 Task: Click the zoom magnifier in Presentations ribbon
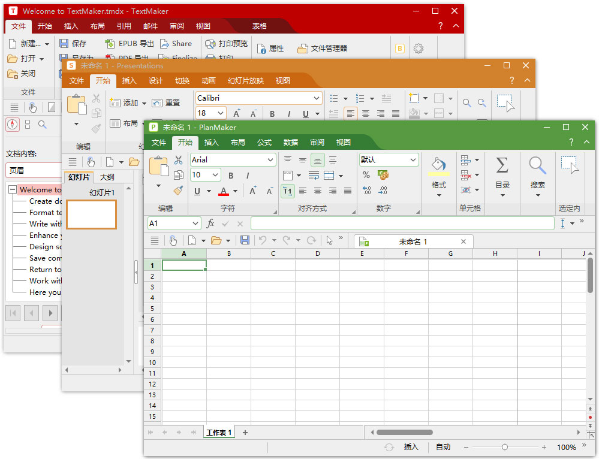pos(466,102)
